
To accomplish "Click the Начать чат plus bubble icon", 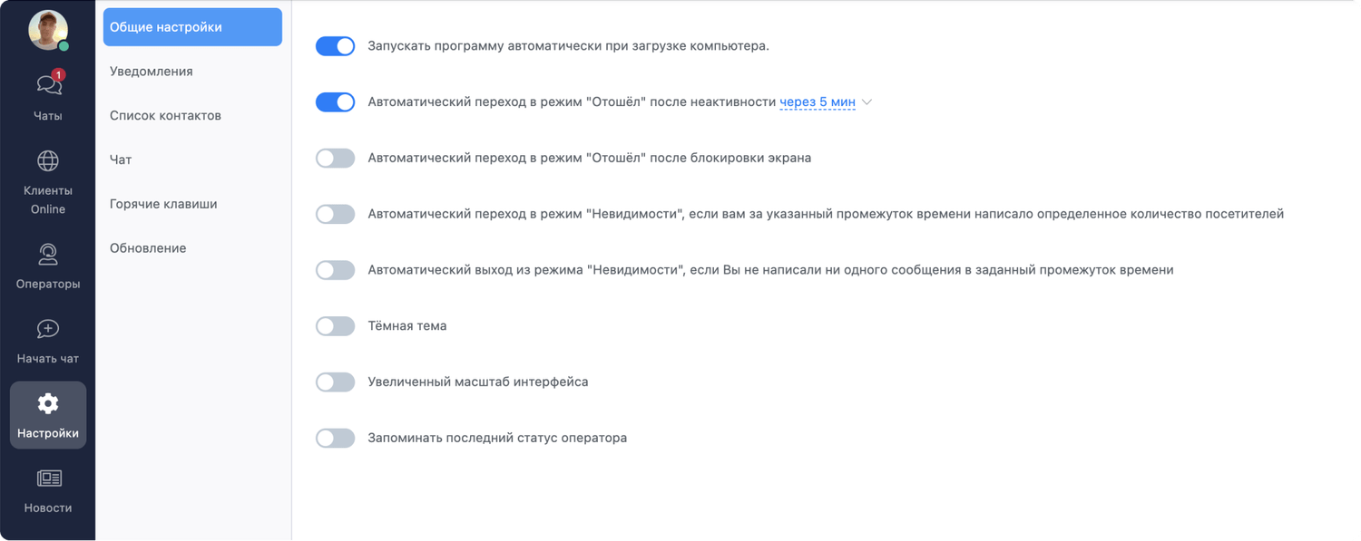I will click(x=48, y=329).
